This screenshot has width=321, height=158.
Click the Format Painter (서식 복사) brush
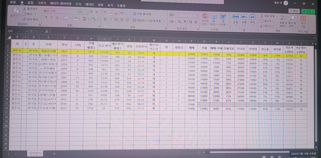[x=24, y=19]
